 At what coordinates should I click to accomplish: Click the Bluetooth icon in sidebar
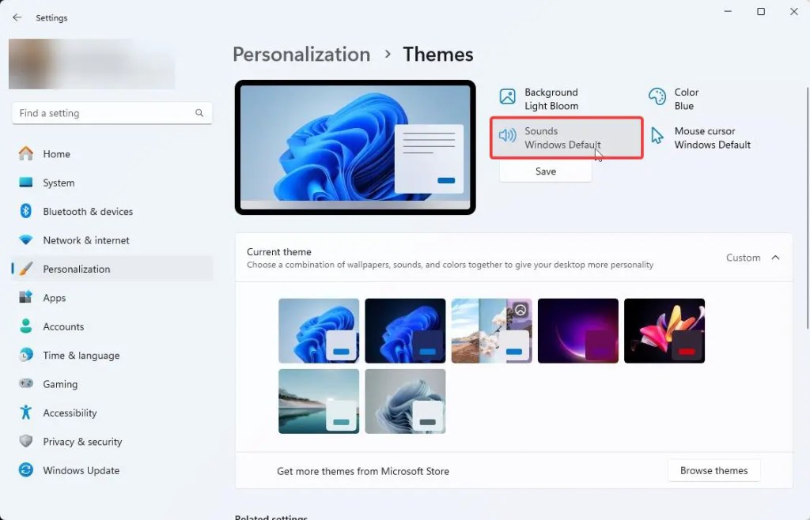point(26,211)
